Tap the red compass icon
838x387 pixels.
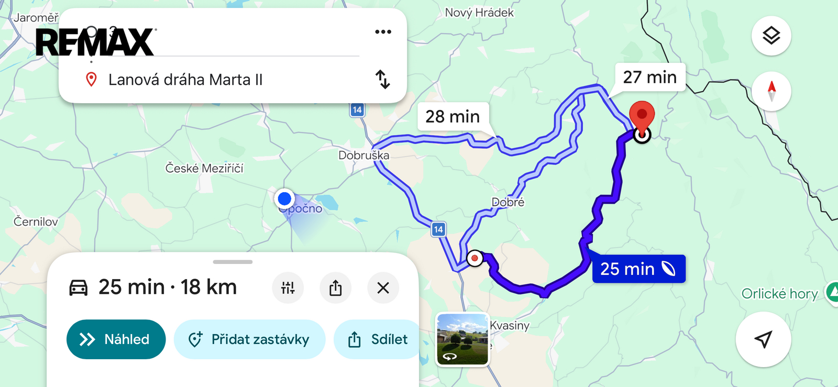[771, 91]
